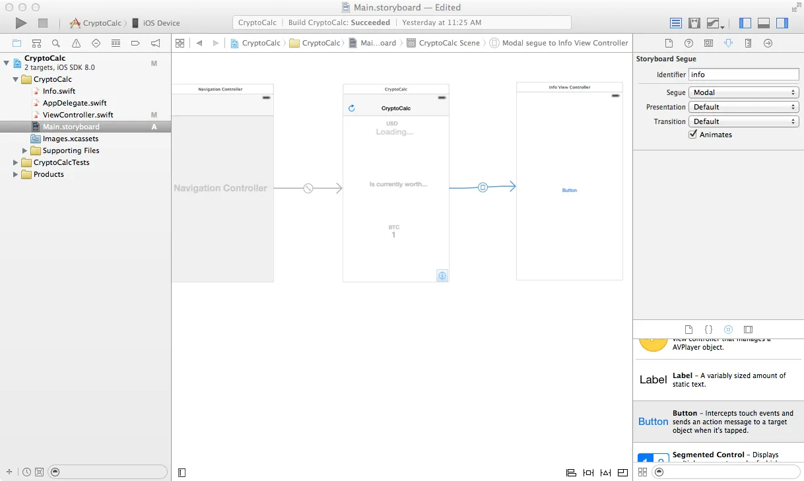The height and width of the screenshot is (481, 804).
Task: Switch to the Standard editor
Action: coord(676,23)
